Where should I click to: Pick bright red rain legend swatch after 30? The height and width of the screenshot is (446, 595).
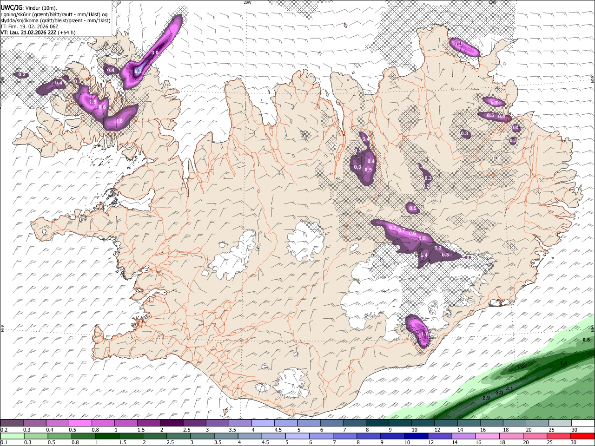583,436
